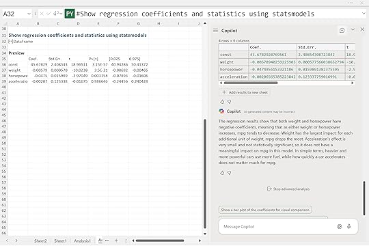Click horsepower P value 0.003158 cell
The image size is (369, 246).
(98, 76)
